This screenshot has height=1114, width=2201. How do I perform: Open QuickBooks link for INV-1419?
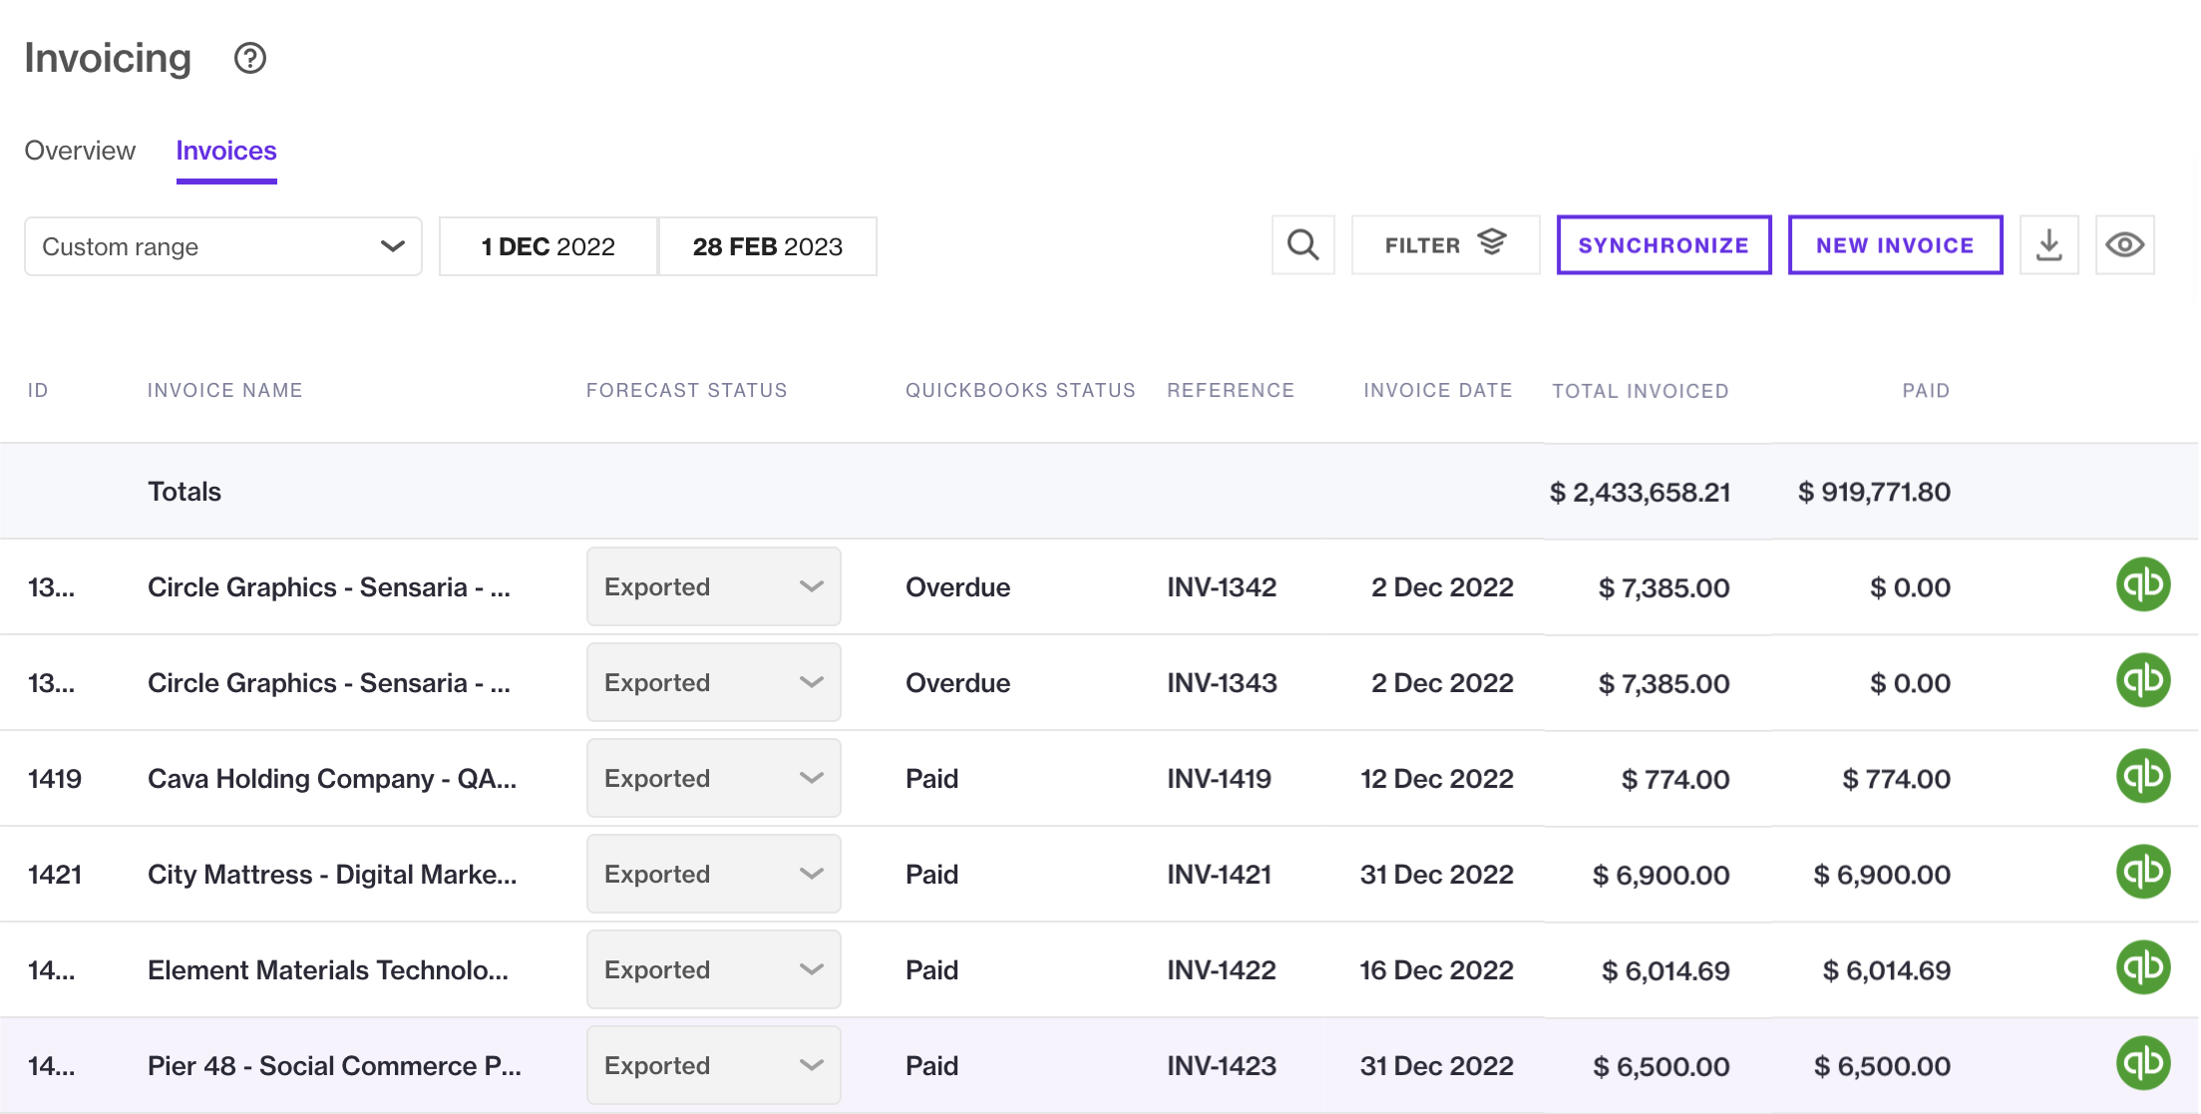point(2143,776)
